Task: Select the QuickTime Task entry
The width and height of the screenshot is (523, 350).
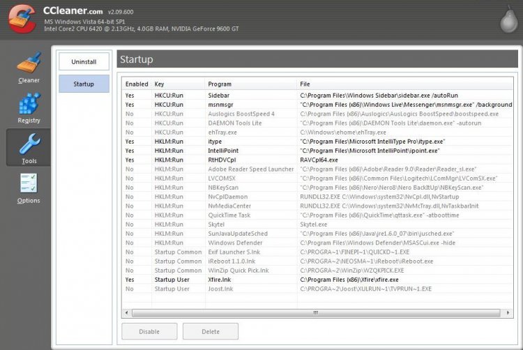Action: [x=317, y=215]
